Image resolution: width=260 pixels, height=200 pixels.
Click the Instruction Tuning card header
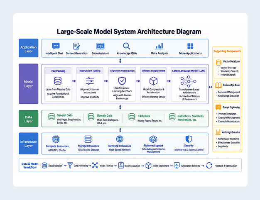point(90,71)
